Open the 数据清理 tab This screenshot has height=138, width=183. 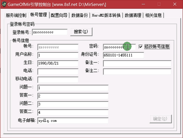coord(133,15)
